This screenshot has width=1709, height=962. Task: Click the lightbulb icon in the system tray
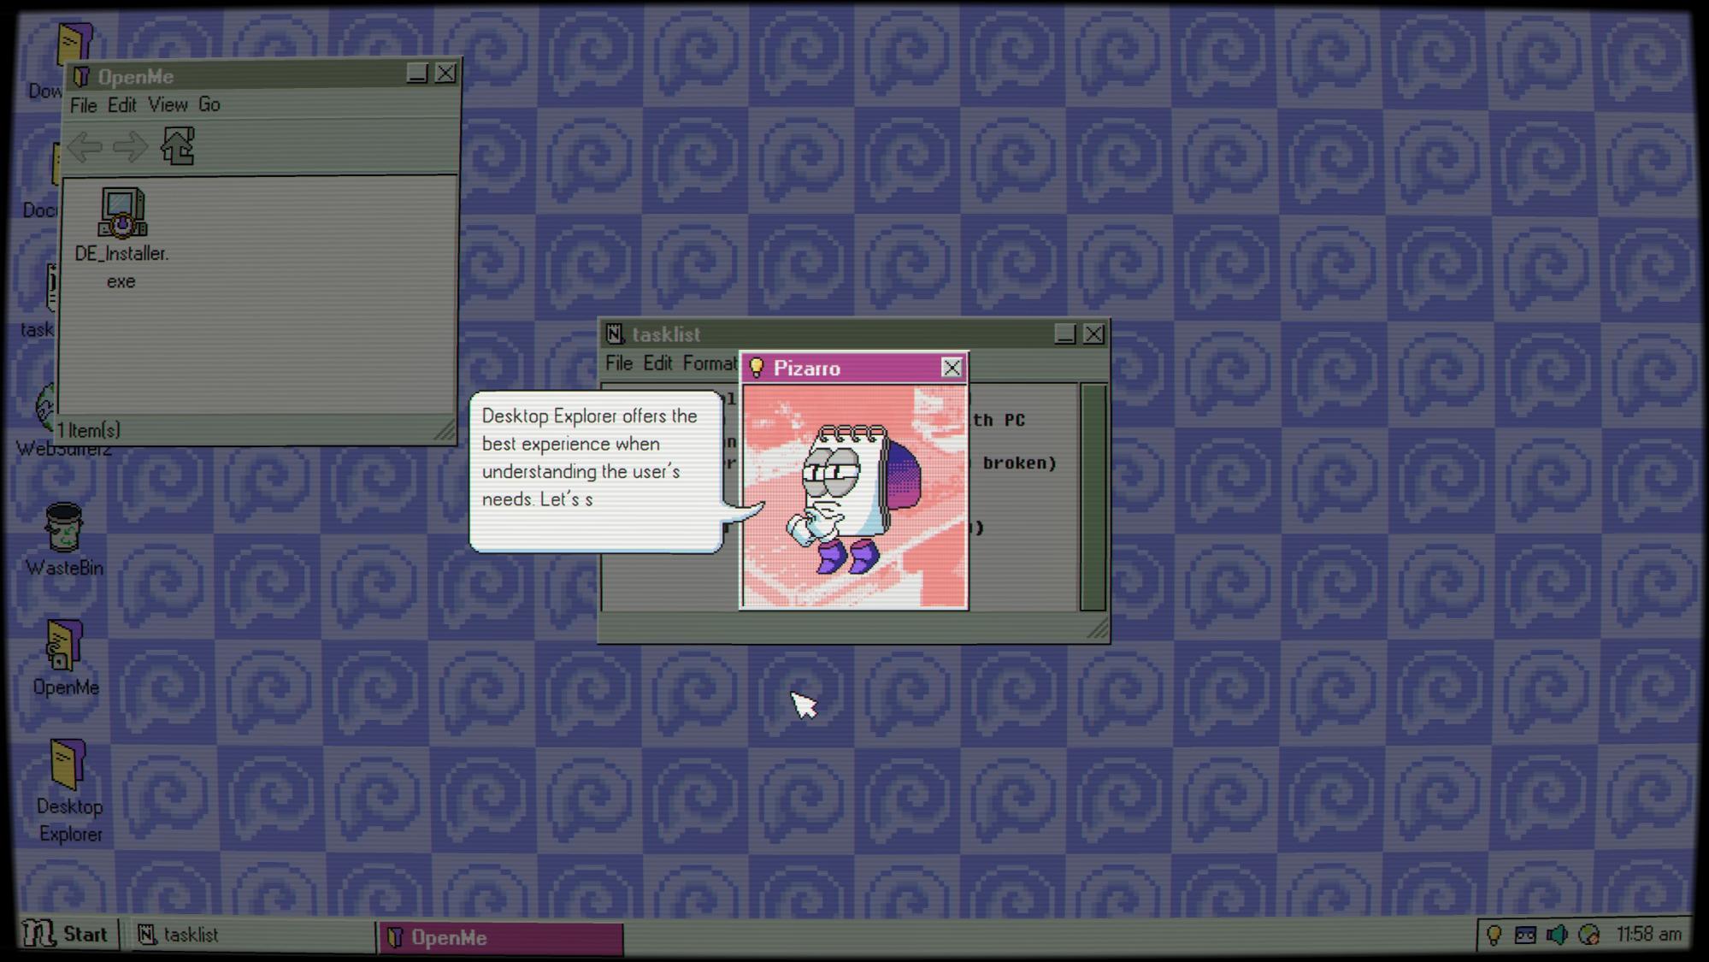[x=1494, y=934]
